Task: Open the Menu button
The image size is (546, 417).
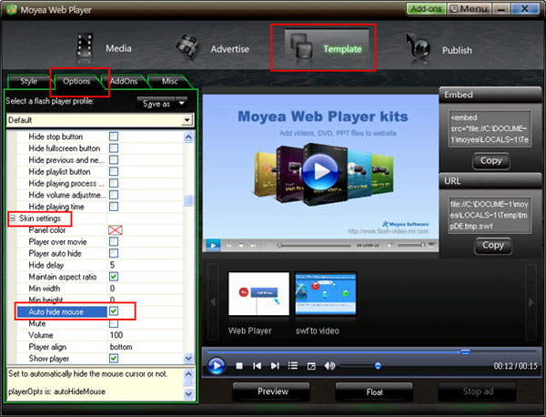Action: [469, 9]
